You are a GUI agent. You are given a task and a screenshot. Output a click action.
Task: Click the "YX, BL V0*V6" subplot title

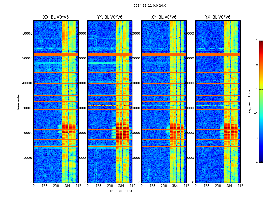click(x=218, y=17)
